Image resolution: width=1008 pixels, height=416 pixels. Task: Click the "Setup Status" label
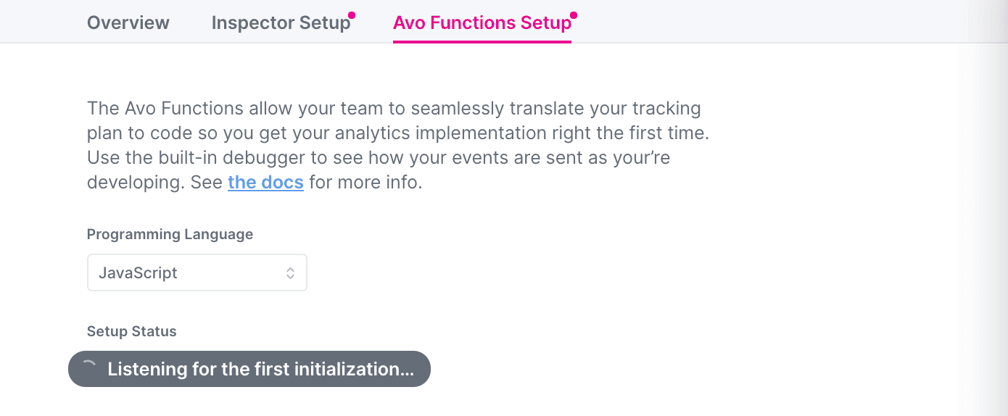coord(131,331)
